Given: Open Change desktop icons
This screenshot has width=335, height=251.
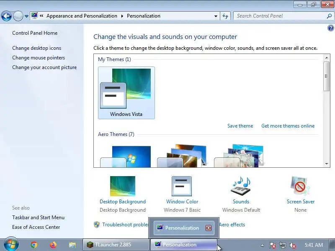Looking at the screenshot, I should (x=37, y=48).
